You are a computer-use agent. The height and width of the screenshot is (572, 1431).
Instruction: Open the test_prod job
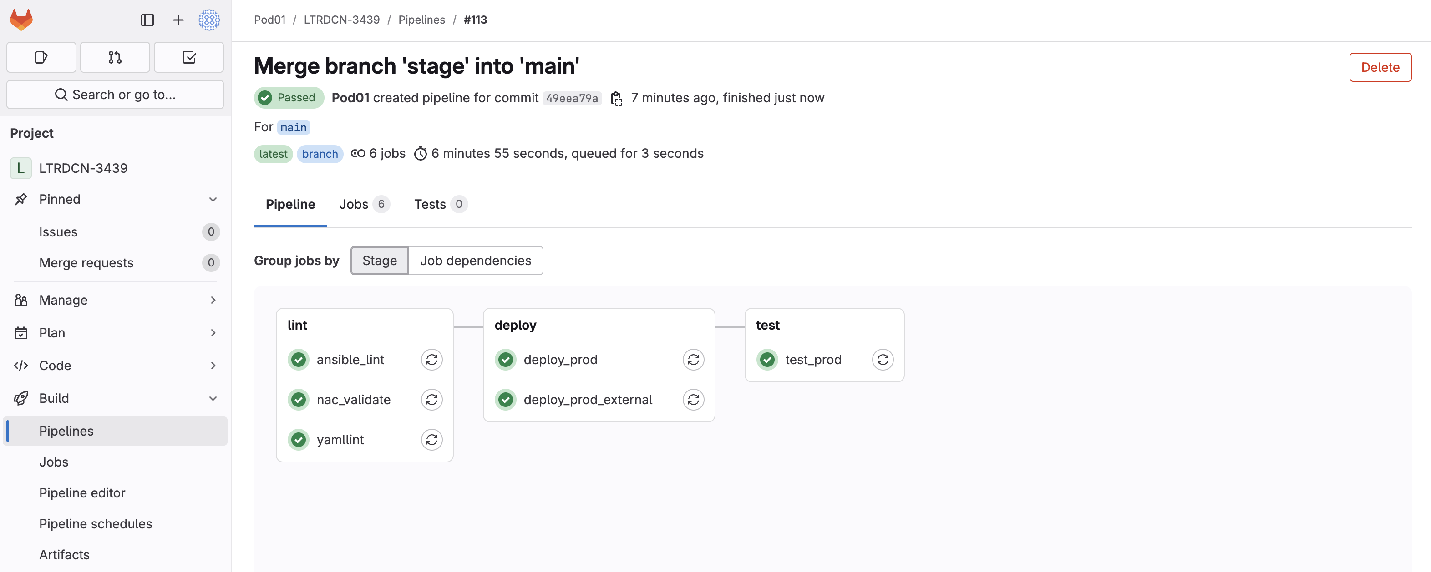813,360
